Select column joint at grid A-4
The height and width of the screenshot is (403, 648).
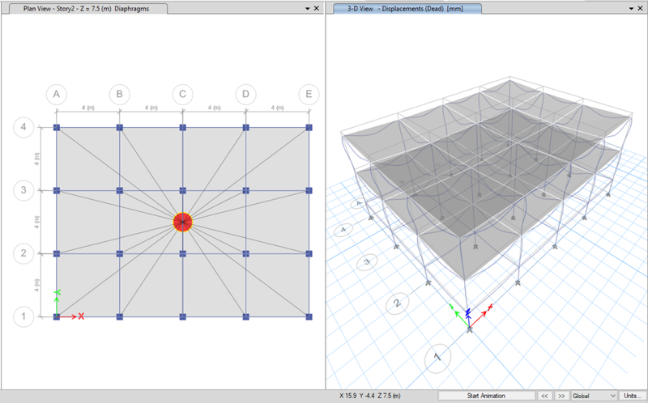(x=57, y=128)
